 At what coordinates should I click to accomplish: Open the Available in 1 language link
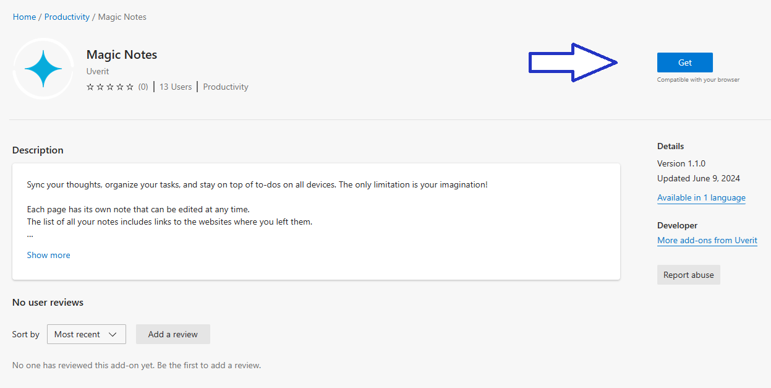click(x=701, y=197)
